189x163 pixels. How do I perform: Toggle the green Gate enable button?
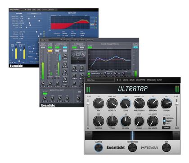pos(50,47)
